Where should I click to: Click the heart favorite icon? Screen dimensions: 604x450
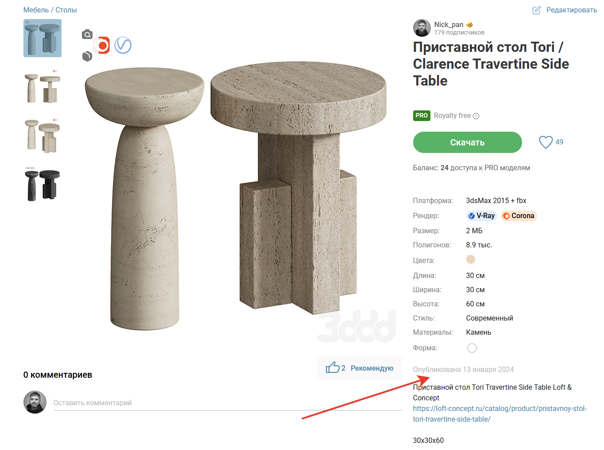click(x=546, y=142)
